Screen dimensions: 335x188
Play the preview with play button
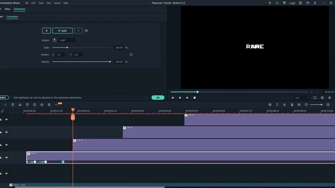click(x=187, y=98)
